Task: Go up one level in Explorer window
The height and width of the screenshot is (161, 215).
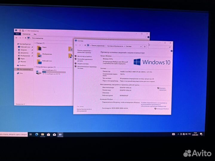Action: tap(25, 38)
